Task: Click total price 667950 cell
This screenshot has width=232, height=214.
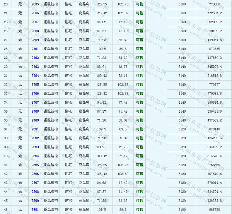Action: click(214, 209)
